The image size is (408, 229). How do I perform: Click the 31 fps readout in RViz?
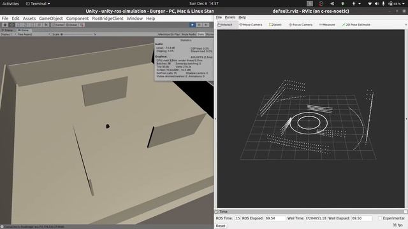pos(398,225)
